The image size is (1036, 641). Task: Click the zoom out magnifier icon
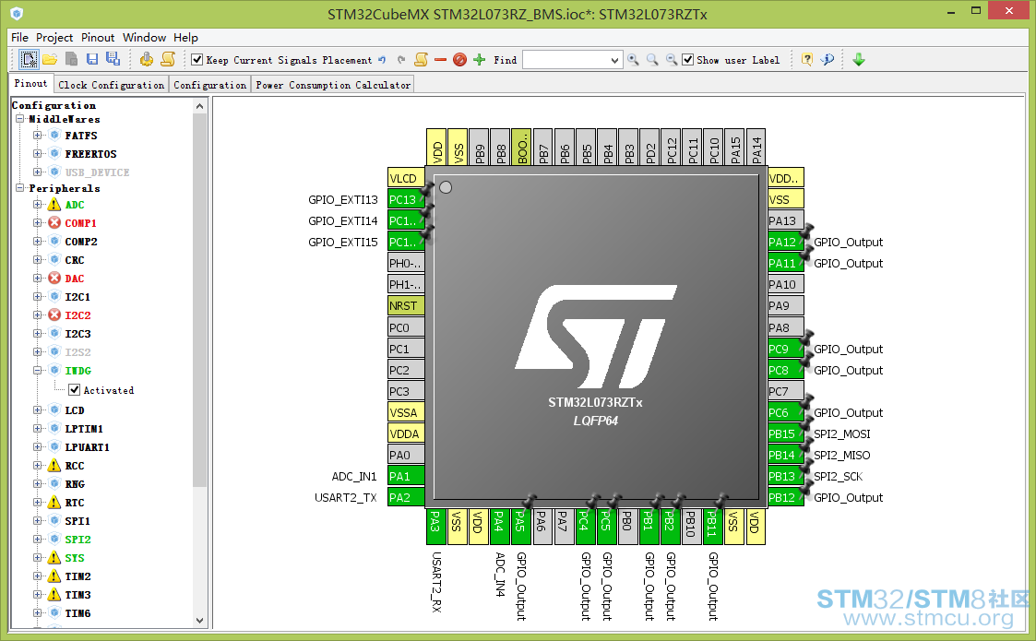tap(672, 59)
